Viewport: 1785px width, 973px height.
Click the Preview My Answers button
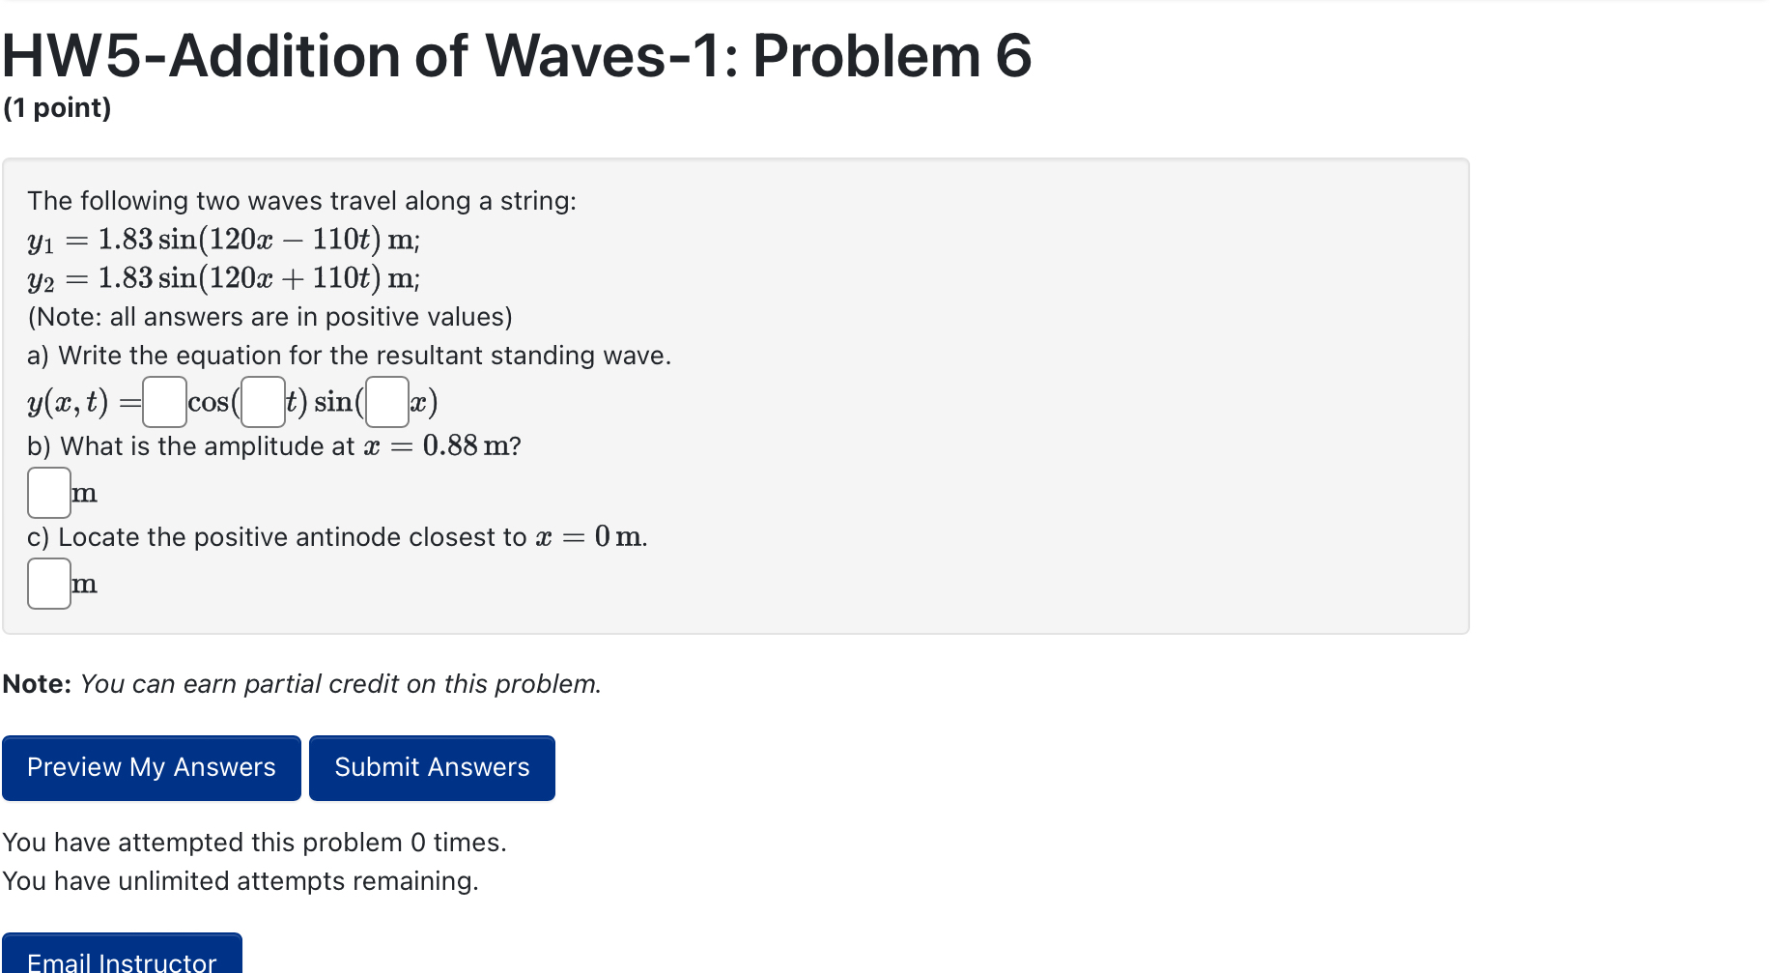(x=151, y=767)
